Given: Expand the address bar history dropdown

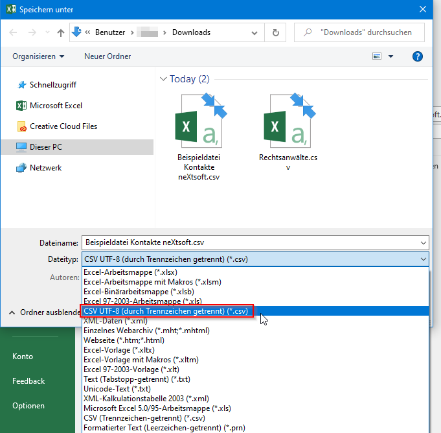Looking at the screenshot, I should click(254, 32).
